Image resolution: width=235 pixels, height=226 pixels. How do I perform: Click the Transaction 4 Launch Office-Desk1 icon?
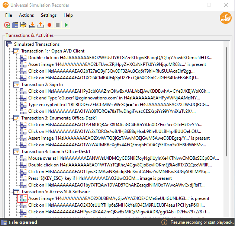17,152
